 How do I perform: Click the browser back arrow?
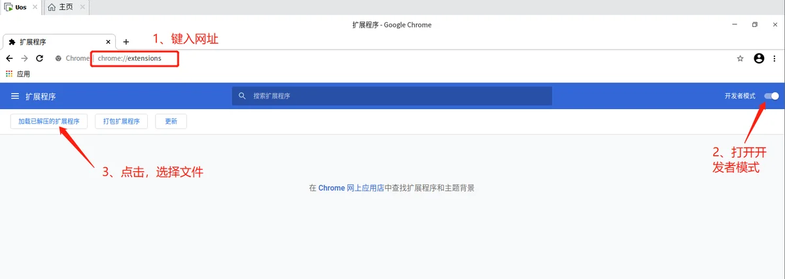(x=9, y=58)
